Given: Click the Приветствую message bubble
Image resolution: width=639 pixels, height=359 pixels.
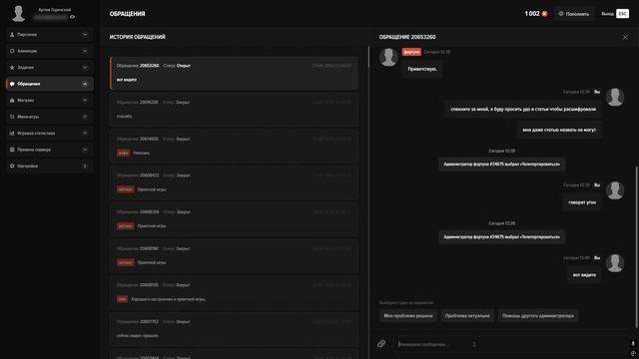Looking at the screenshot, I should pos(422,69).
